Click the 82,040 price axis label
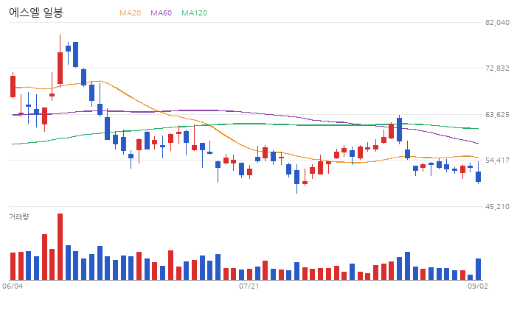 coord(497,22)
